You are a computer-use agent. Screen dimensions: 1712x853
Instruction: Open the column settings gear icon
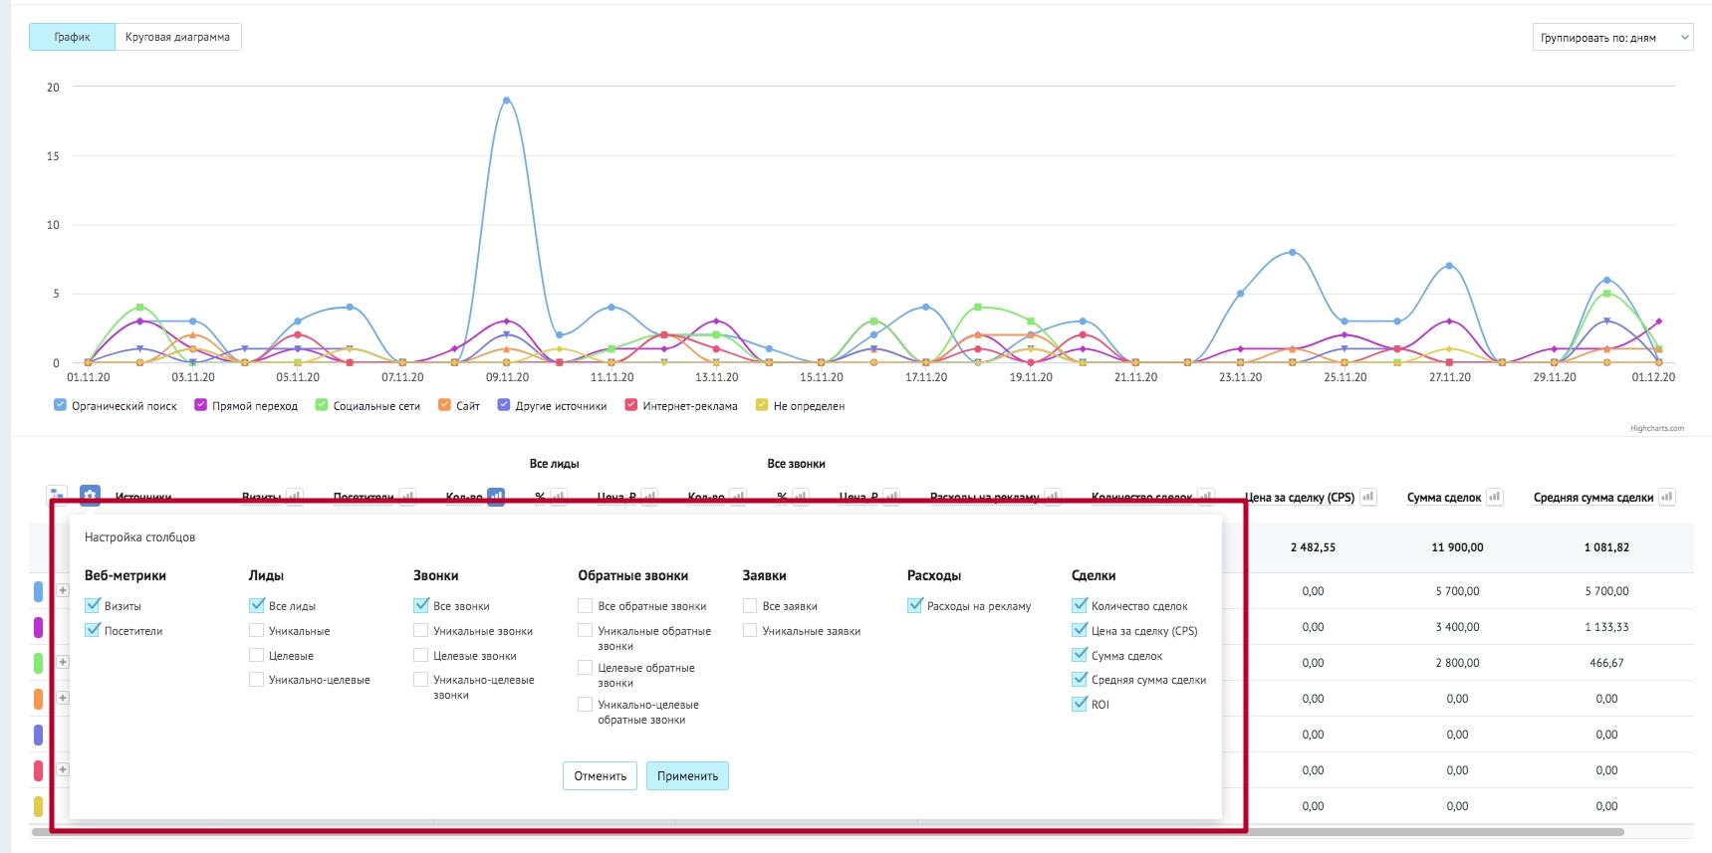point(90,495)
